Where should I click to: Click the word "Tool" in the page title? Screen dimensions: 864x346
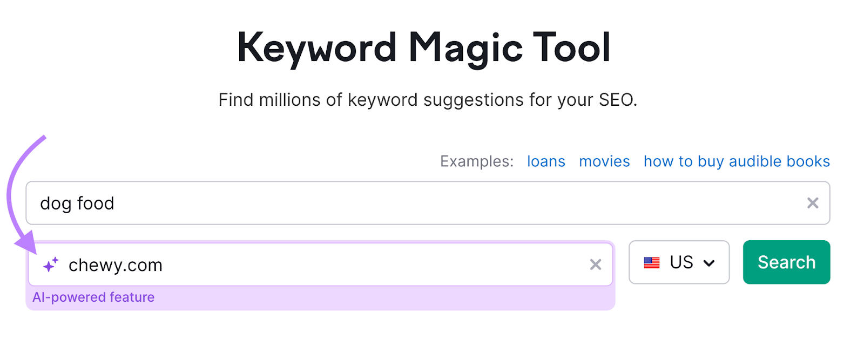pyautogui.click(x=571, y=48)
